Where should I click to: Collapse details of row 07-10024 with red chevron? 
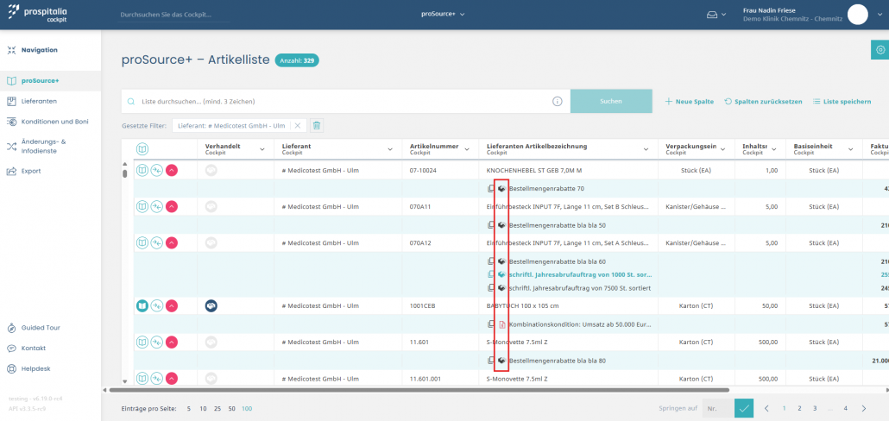coord(171,170)
